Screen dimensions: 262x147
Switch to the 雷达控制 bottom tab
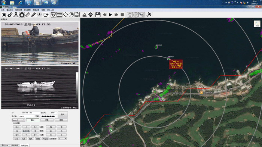tap(5, 146)
